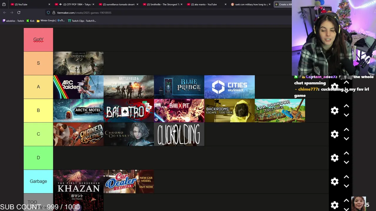Close the YouTube tab
Screen dimensions: 376x211
tap(49, 4)
